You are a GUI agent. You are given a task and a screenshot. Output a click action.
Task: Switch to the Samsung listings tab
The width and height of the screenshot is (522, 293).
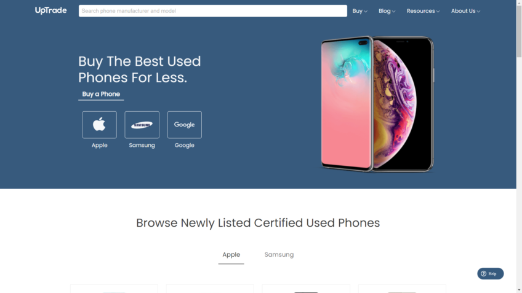click(279, 255)
